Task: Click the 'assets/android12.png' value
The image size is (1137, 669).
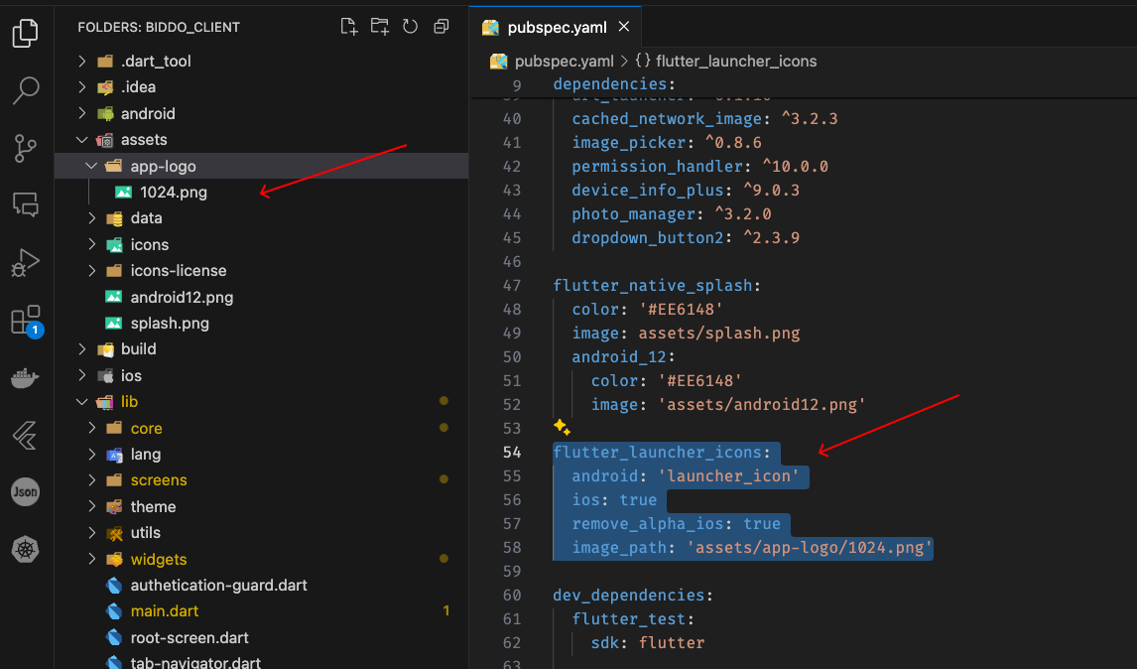Action: click(761, 404)
